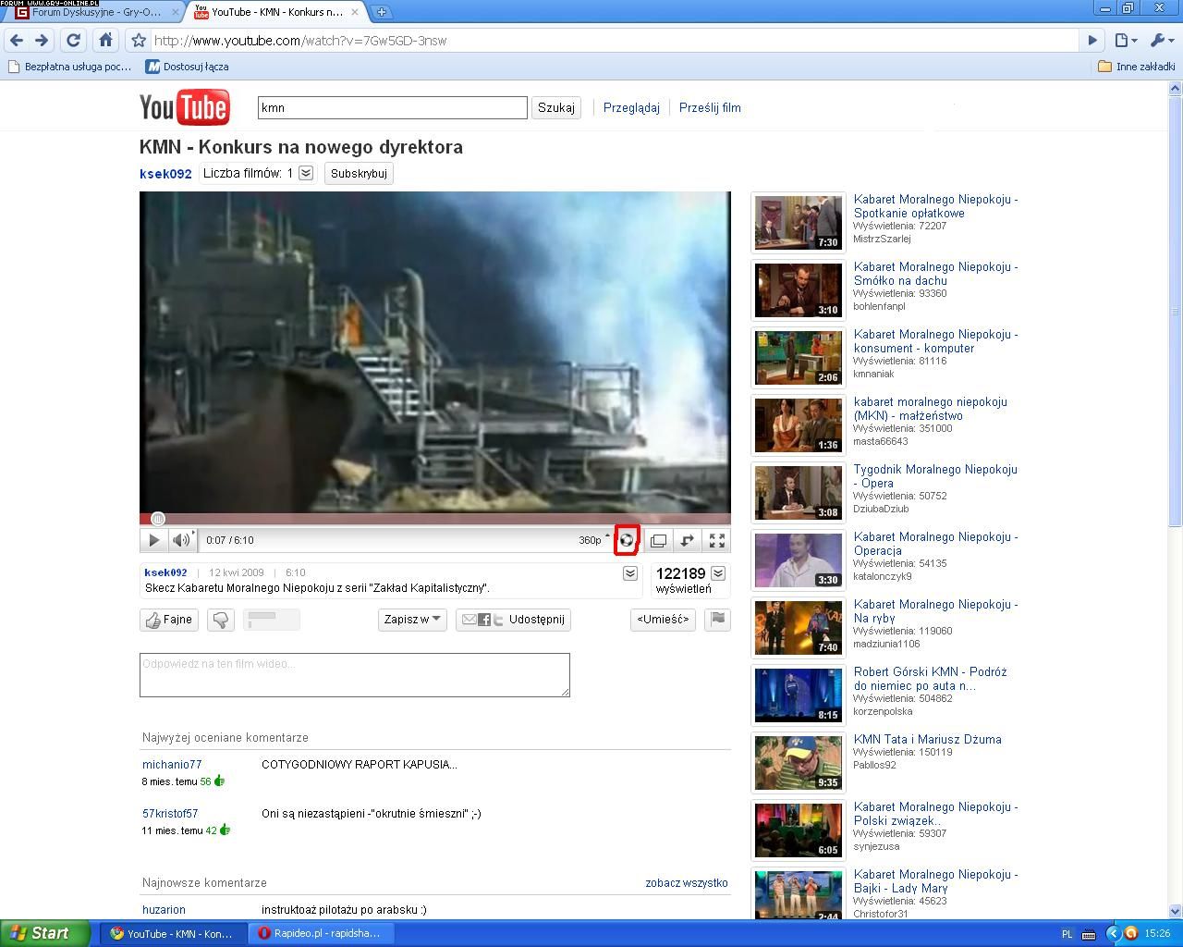
Task: Click zobacz wszystko comments link
Action: [x=687, y=883]
